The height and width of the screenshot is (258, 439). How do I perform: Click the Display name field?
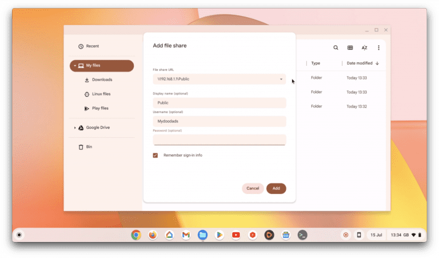219,103
